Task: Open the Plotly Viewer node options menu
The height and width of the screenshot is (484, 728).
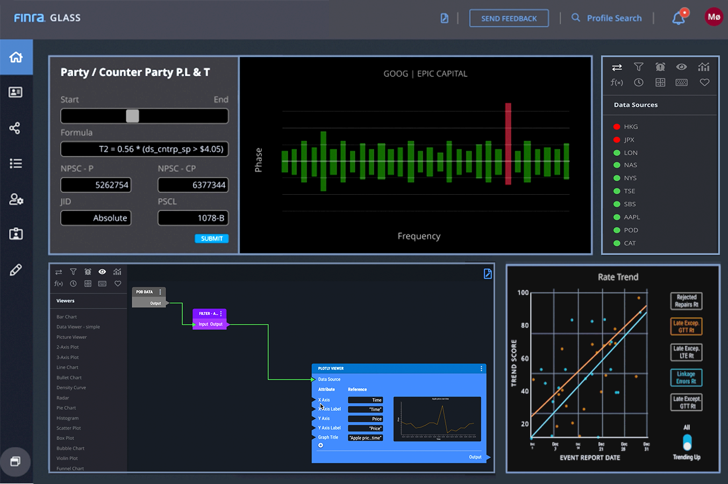Action: [481, 368]
